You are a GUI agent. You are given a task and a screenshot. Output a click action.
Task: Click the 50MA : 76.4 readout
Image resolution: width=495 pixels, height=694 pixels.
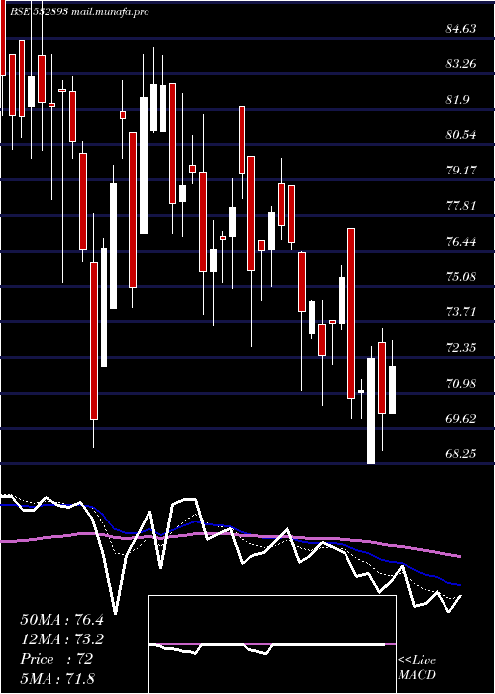pyautogui.click(x=61, y=620)
